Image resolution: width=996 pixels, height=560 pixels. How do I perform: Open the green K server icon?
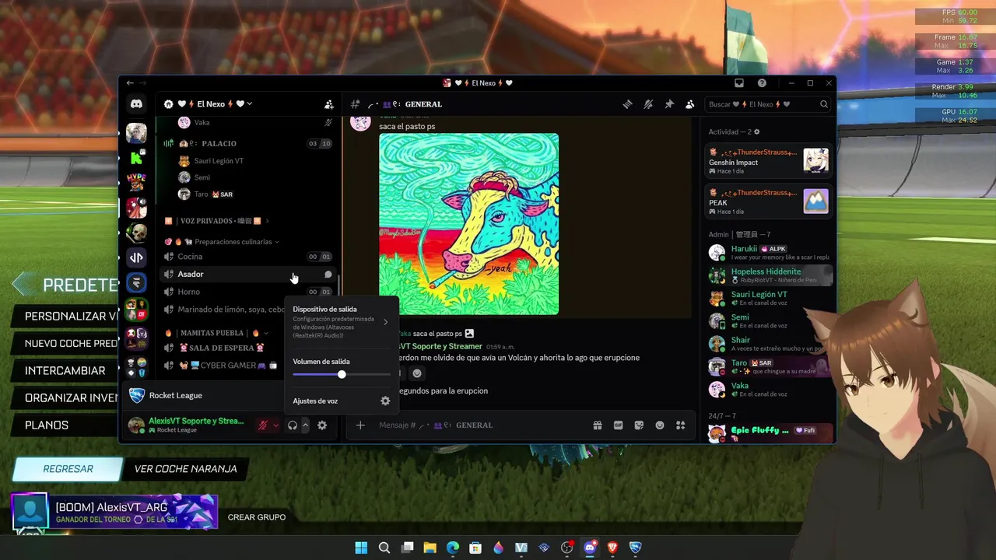point(136,159)
